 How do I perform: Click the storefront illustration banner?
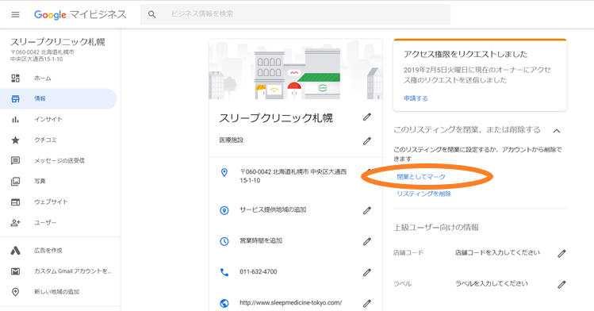(296, 69)
